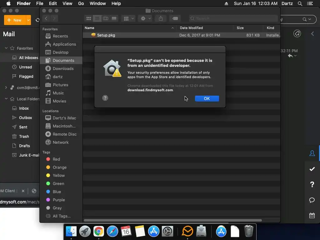Open Network in Finder sidebar
Image resolution: width=320 pixels, height=240 pixels.
pyautogui.click(x=61, y=142)
